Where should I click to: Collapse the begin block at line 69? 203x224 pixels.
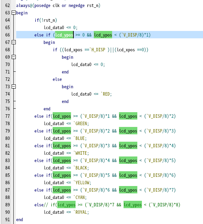point(14,57)
